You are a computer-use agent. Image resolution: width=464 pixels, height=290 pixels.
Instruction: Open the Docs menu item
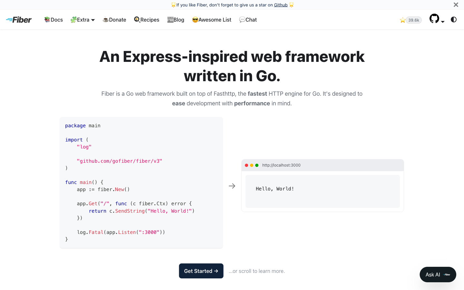coord(53,20)
